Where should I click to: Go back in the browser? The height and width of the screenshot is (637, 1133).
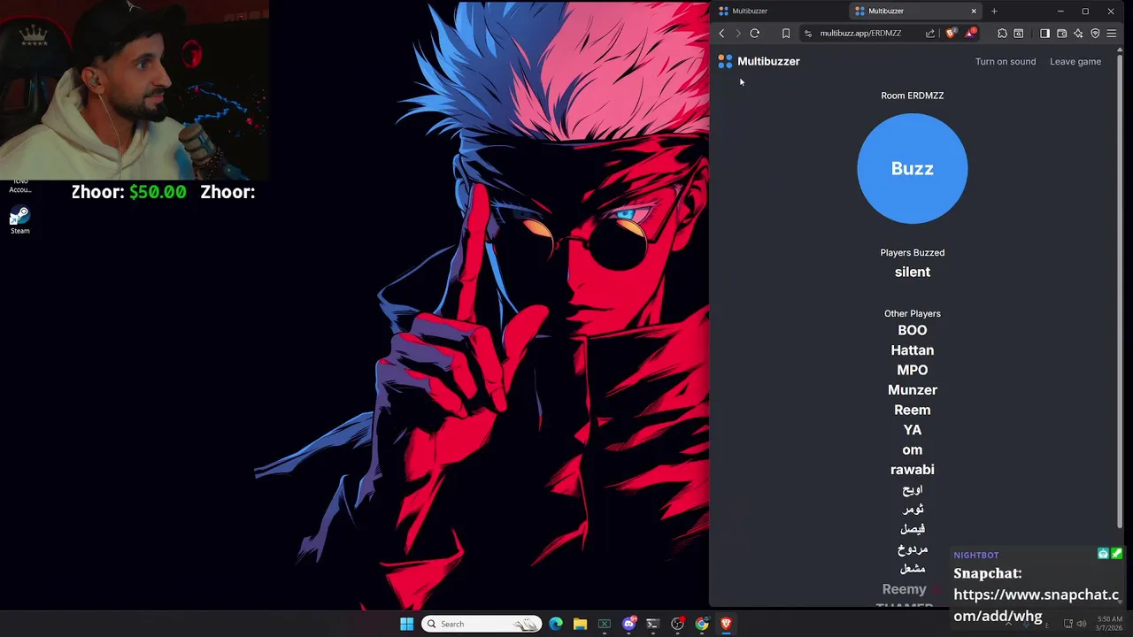pos(721,34)
